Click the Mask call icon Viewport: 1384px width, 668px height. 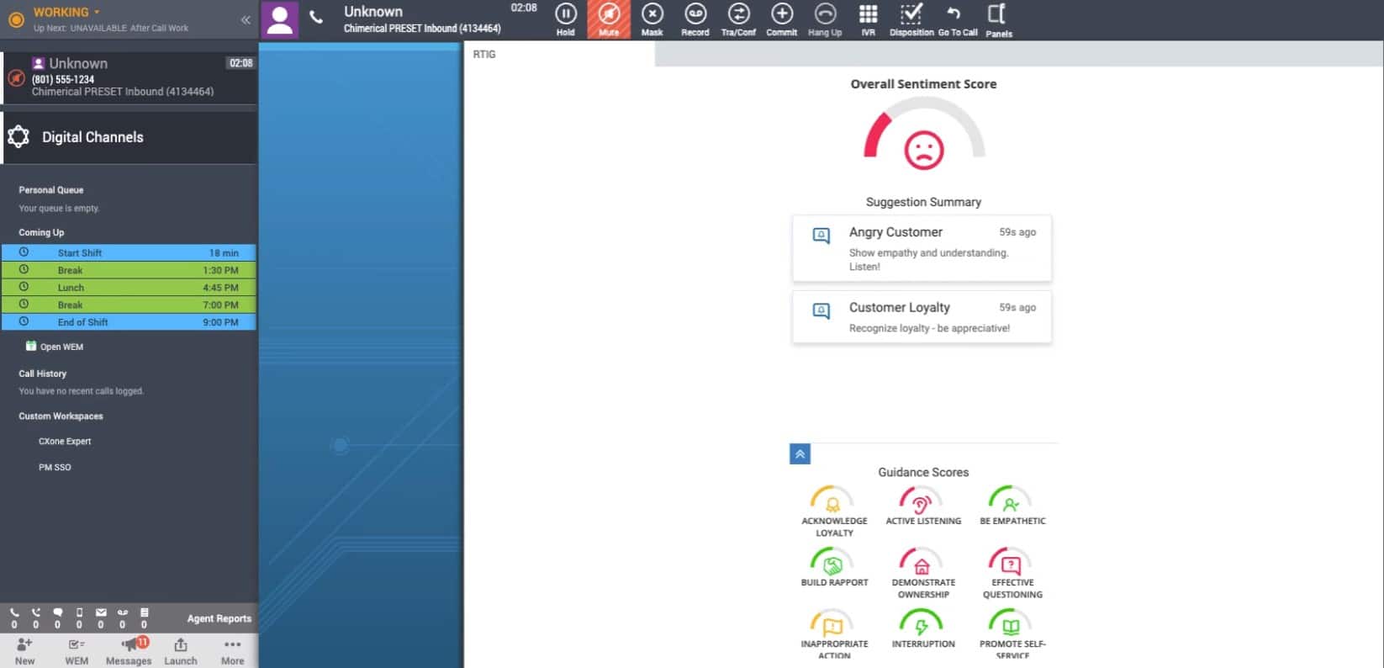pos(652,19)
